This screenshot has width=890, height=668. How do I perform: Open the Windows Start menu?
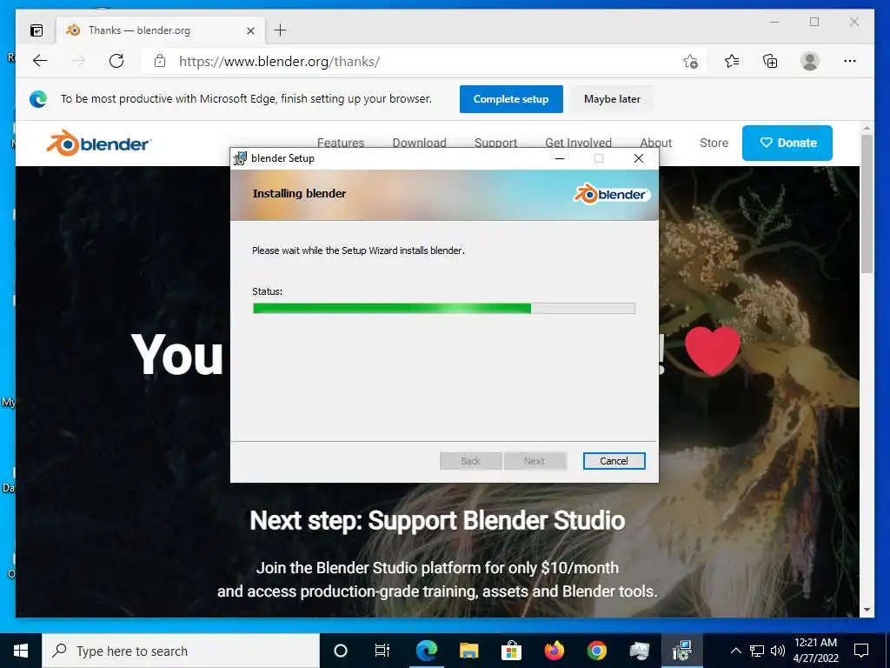click(21, 651)
